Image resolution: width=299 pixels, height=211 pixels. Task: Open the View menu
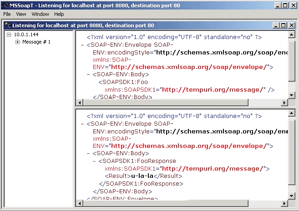click(21, 14)
